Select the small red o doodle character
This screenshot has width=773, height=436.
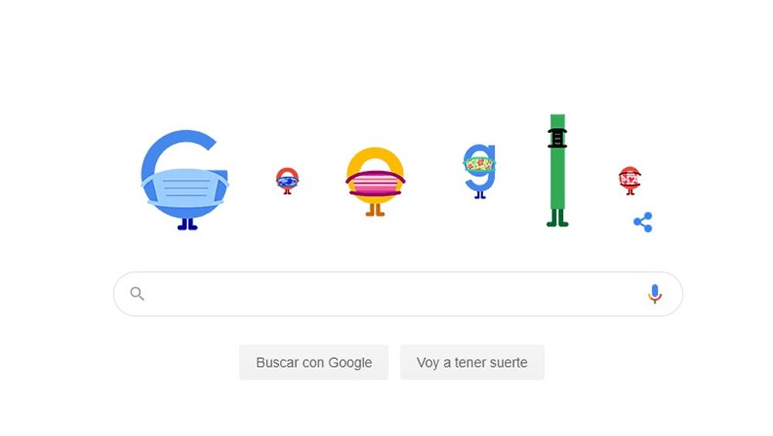(x=288, y=181)
